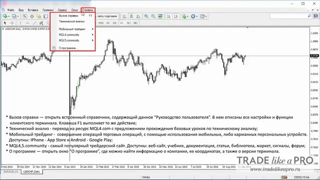The width and height of the screenshot is (320, 180).
Task: Toggle chart auto scroll
Action: pos(168,16)
